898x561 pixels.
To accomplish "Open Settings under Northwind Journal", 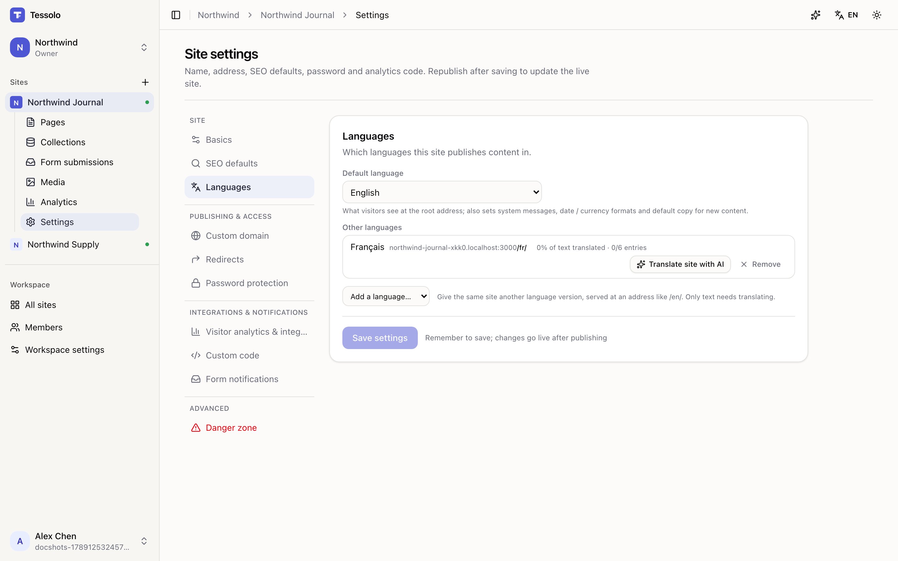I will point(80,222).
